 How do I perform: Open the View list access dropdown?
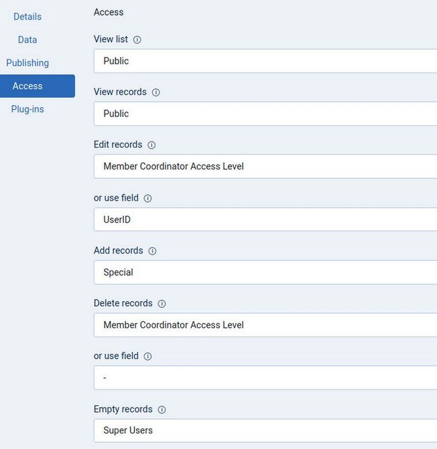click(x=265, y=61)
